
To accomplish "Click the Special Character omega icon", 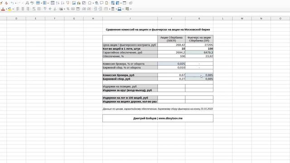I will click(90, 3).
